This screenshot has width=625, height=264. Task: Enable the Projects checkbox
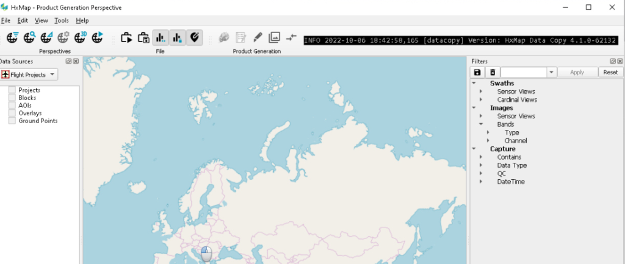[x=12, y=90]
